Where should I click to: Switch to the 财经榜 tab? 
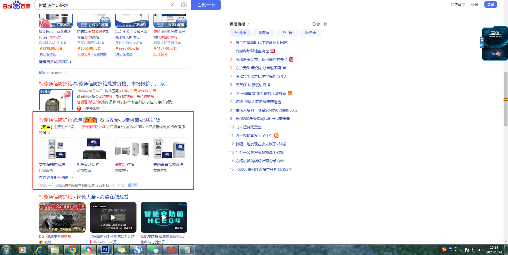point(310,33)
